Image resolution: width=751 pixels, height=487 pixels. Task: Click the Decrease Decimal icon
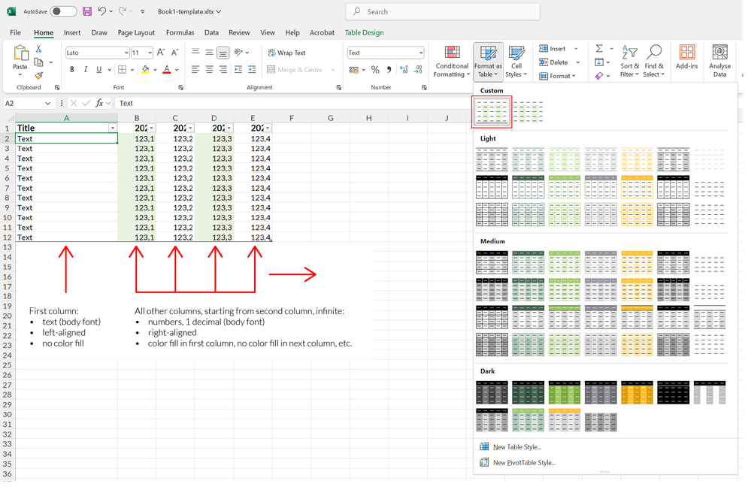tap(418, 70)
